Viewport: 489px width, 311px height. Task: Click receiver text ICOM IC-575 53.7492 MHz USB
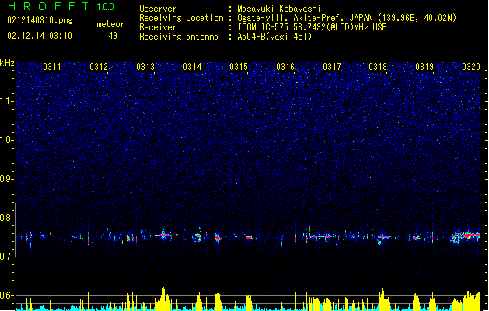(312, 27)
